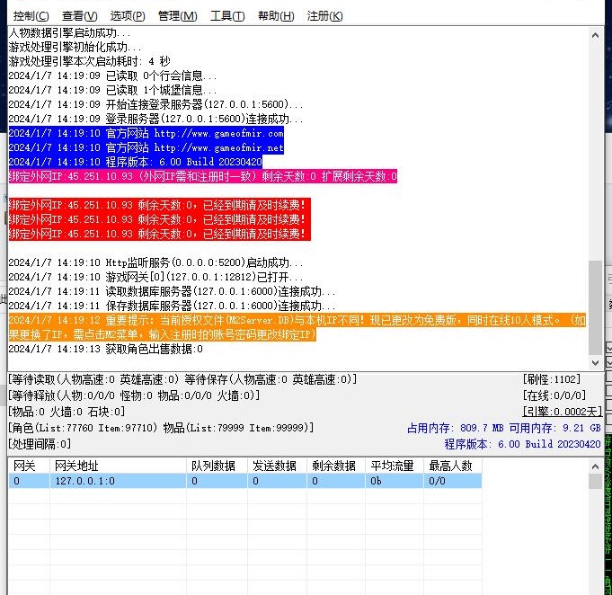612x595 pixels.
Task: Click the 发送数据 column header
Action: pos(277,466)
